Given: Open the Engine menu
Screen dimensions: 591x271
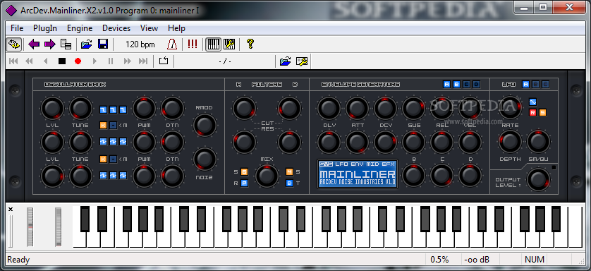Looking at the screenshot, I should [80, 28].
